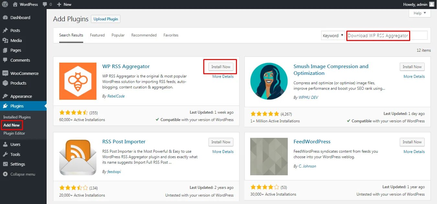Open the site home icon labeled WordPress

pos(15,5)
